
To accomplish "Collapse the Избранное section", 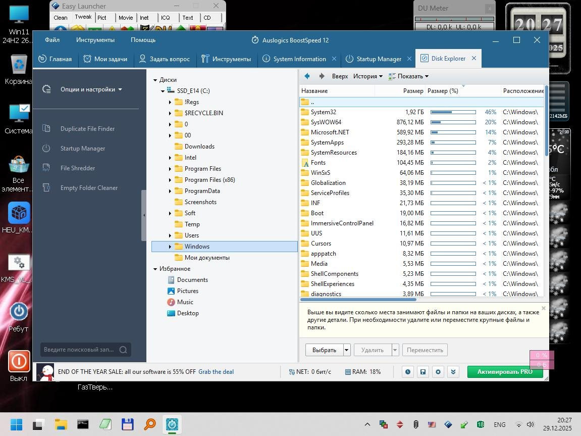I will point(155,269).
